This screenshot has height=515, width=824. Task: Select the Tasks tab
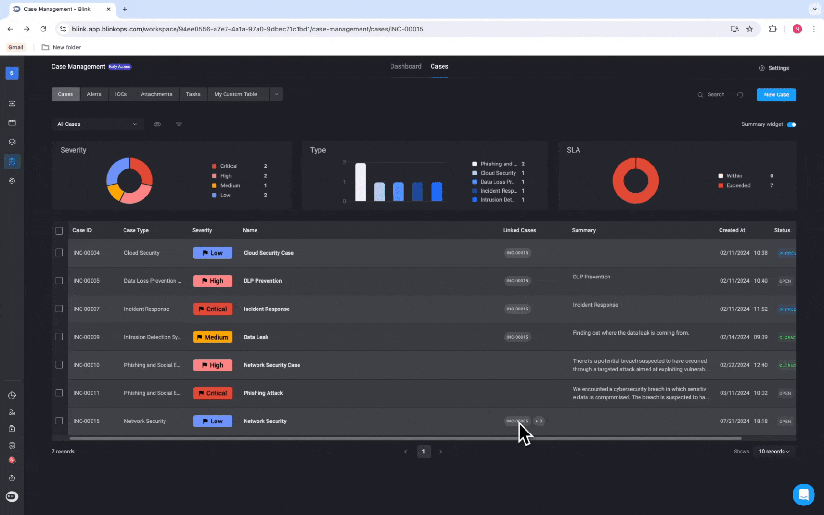pos(193,94)
